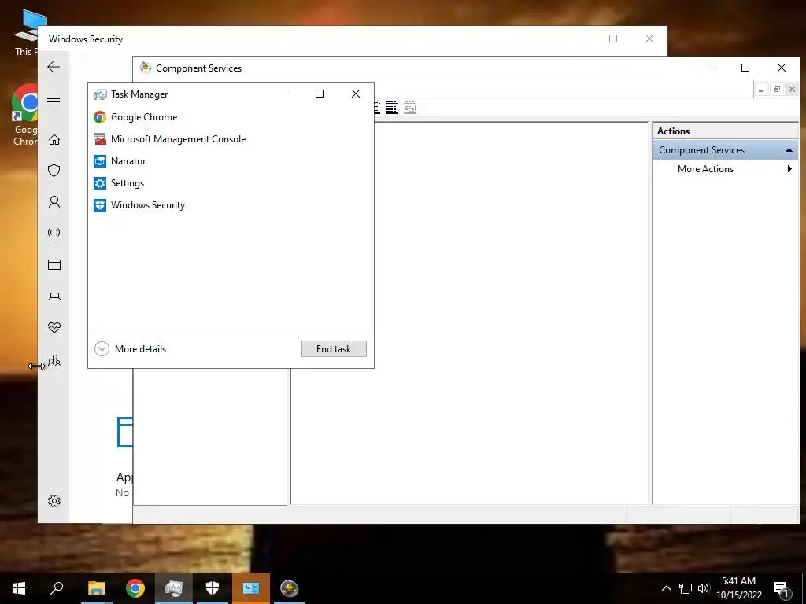
Task: Select the Google Chrome row in Task Manager
Action: pos(231,117)
